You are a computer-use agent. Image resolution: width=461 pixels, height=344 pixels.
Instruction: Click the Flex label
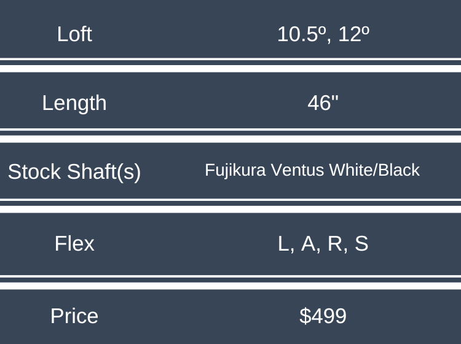[74, 244]
